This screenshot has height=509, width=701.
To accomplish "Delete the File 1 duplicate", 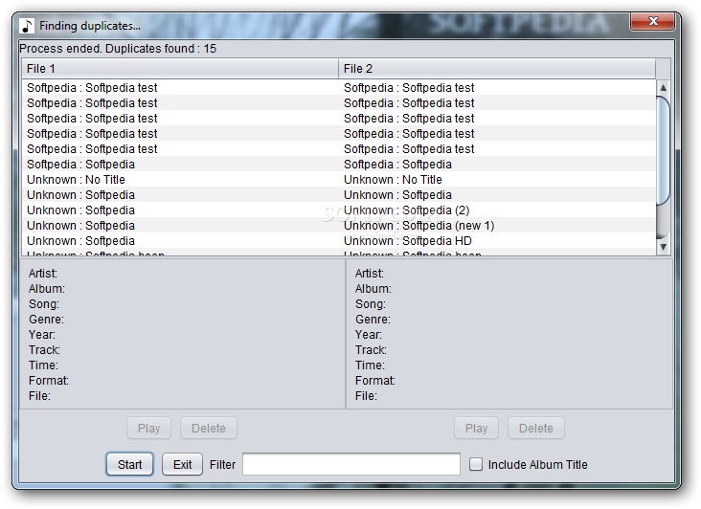I will coord(209,429).
